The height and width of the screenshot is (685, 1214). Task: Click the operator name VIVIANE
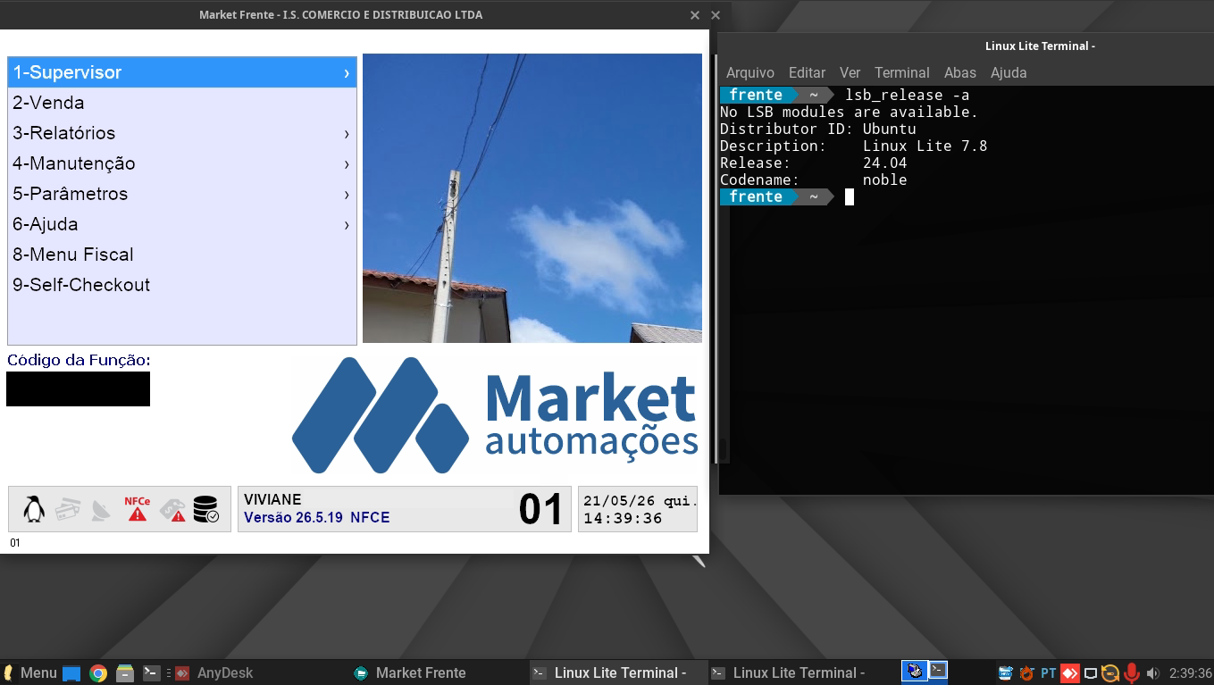click(x=272, y=500)
